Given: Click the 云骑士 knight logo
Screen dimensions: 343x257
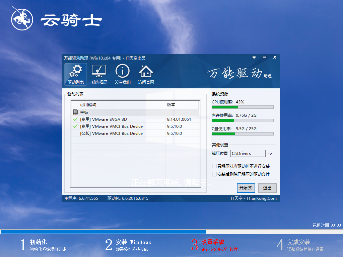Looking at the screenshot, I should tap(21, 18).
